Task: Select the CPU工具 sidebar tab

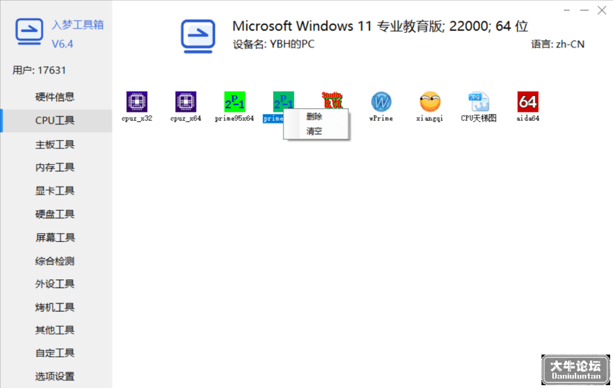Action: (56, 120)
